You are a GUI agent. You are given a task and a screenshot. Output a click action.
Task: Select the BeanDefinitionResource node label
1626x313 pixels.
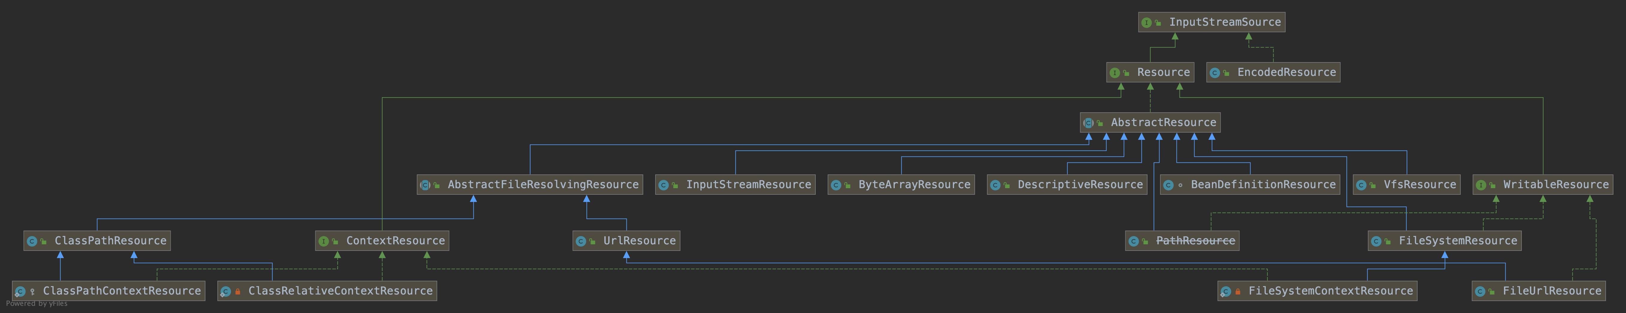pos(1263,185)
